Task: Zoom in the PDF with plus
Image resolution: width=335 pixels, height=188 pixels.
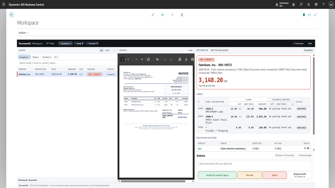Action: [x=142, y=59]
